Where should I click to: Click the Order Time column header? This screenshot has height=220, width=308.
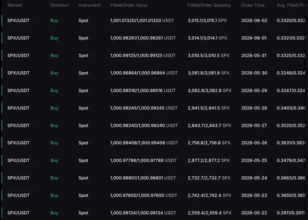[x=253, y=5]
